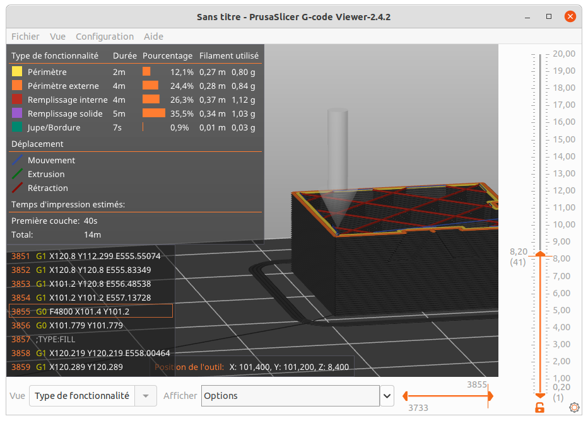
Task: Click the 35,5% percentage bar
Action: [154, 113]
